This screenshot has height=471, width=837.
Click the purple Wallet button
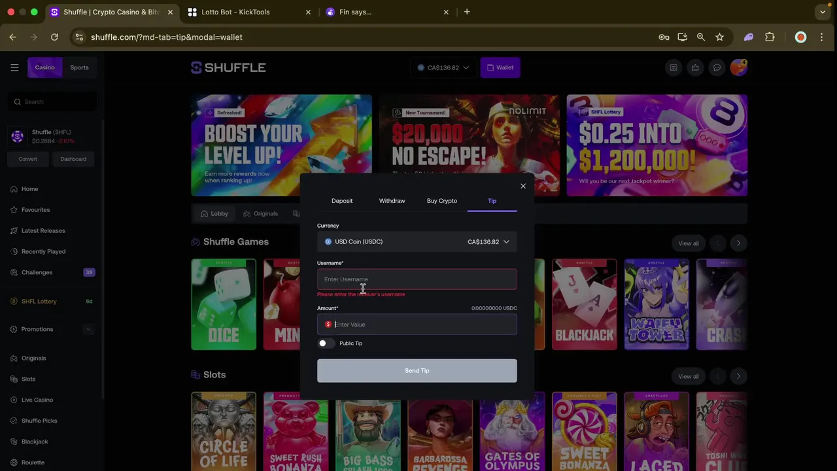tap(500, 67)
